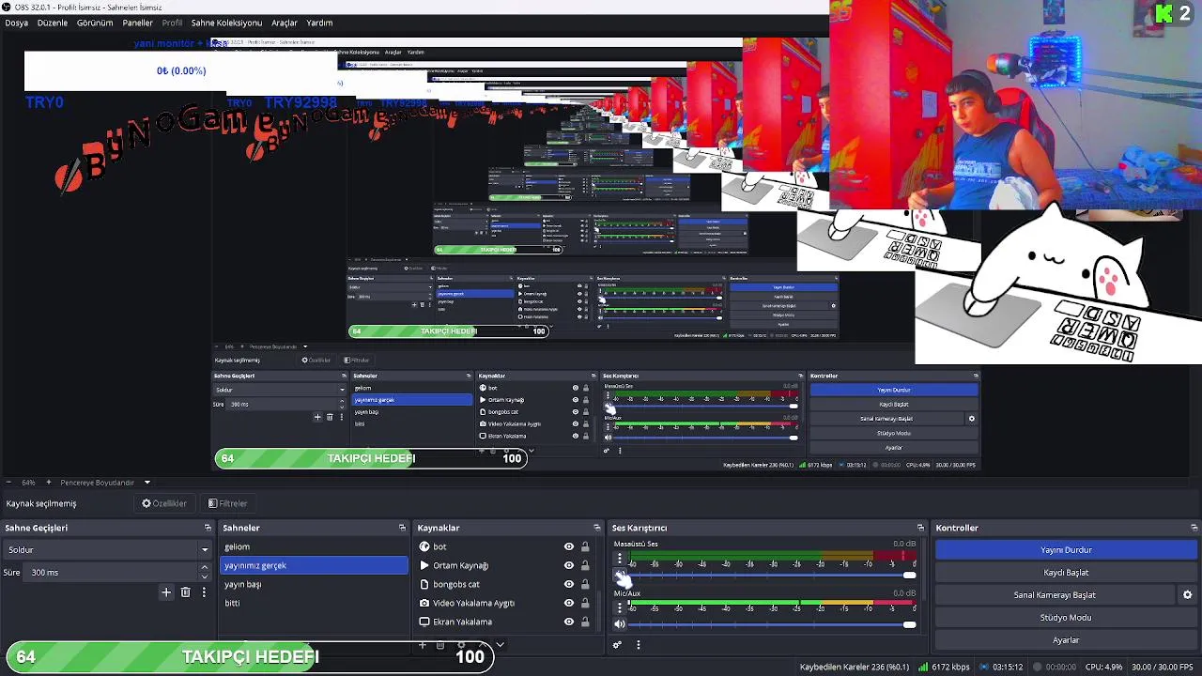
Task: Click Sanal Kamerayı Başlat button
Action: pos(1055,595)
